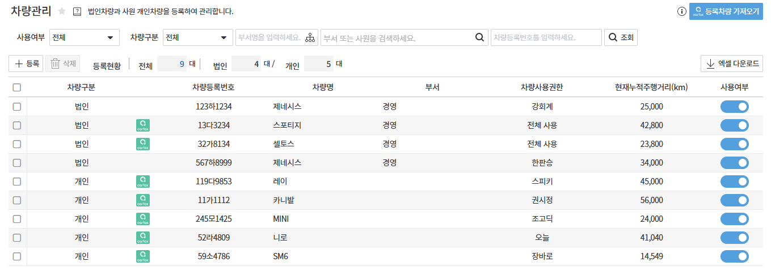Viewport: 771px width, 270px height.
Task: Click the cartax icon for 13다3234
Action: click(x=143, y=125)
